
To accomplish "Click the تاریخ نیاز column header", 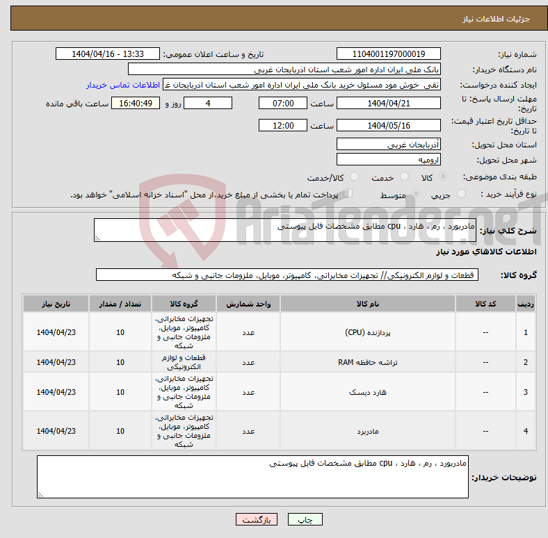I will click(56, 304).
